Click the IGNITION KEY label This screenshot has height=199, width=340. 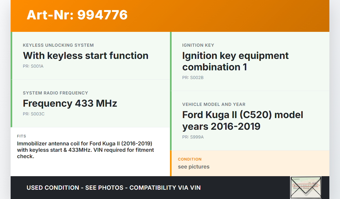[x=198, y=45]
